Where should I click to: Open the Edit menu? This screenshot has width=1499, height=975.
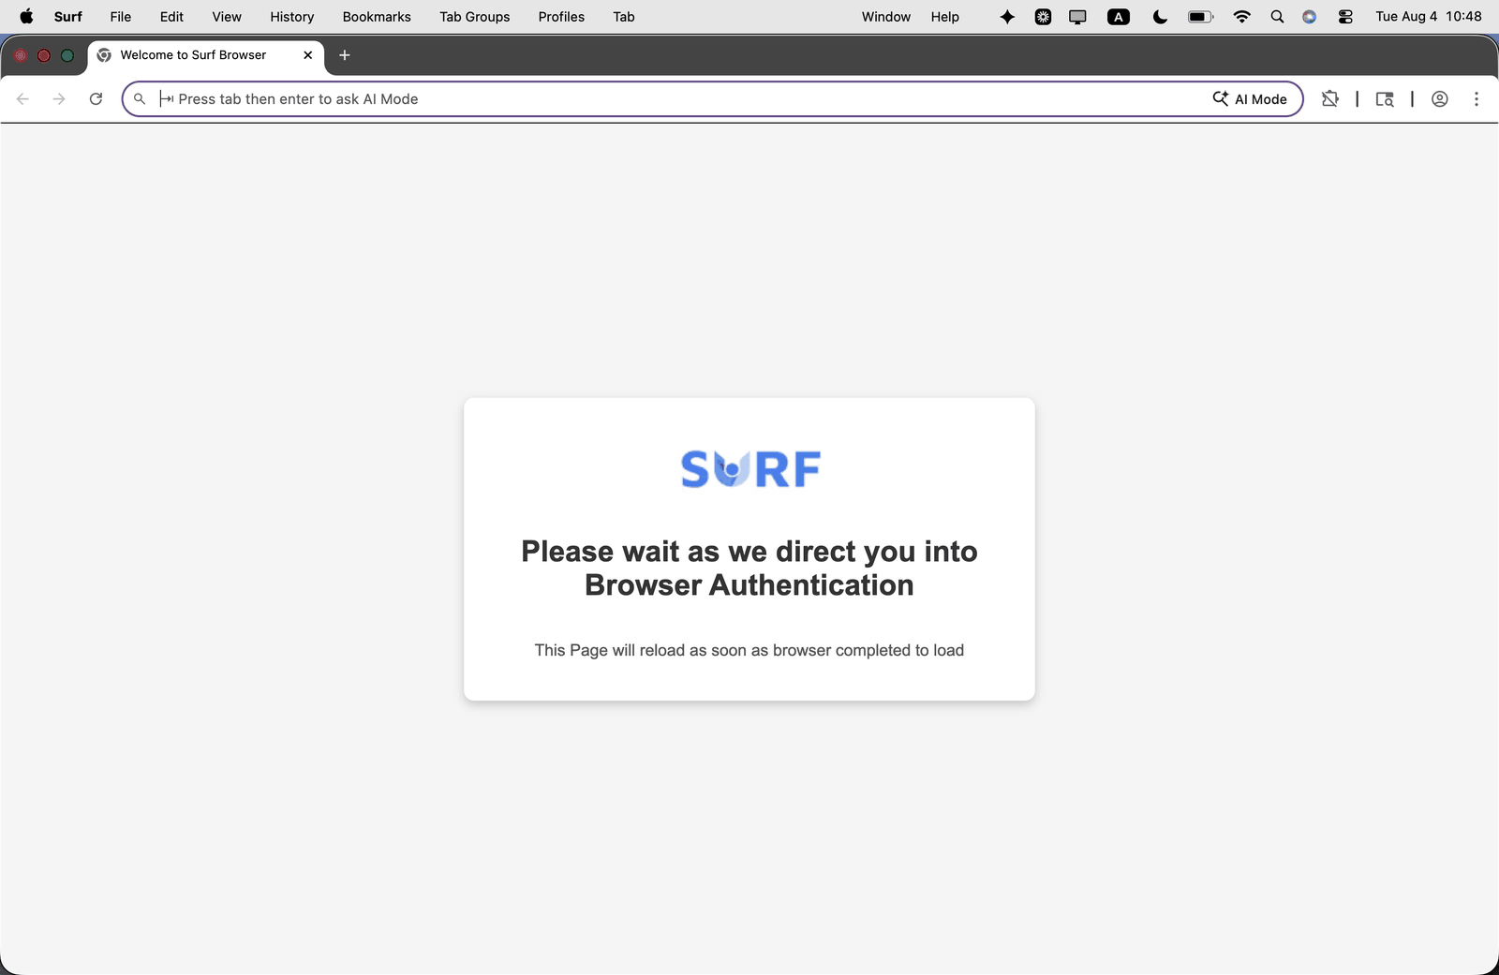[171, 17]
